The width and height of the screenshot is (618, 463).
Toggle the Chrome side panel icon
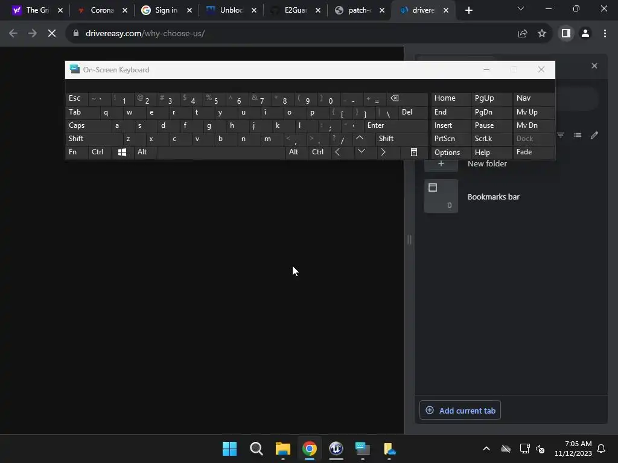click(566, 34)
